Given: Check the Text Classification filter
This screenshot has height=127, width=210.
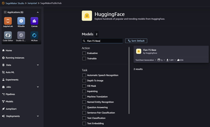Looking at the screenshot, I should [84, 118].
